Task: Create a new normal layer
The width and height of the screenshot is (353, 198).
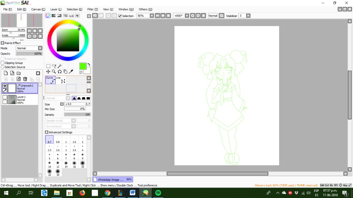Action: coord(6,73)
